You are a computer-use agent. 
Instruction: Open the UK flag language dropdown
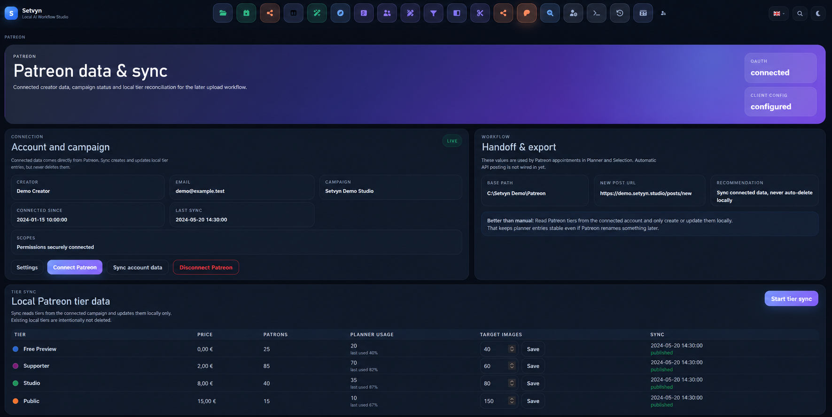[779, 14]
